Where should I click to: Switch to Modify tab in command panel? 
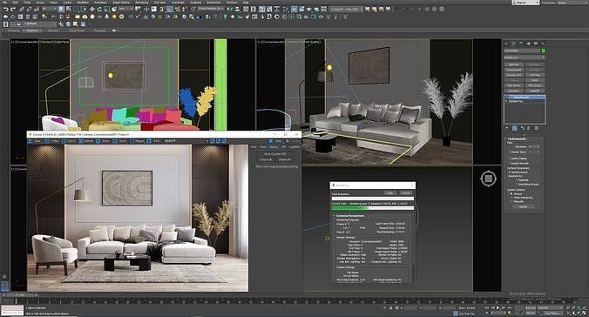[x=513, y=44]
